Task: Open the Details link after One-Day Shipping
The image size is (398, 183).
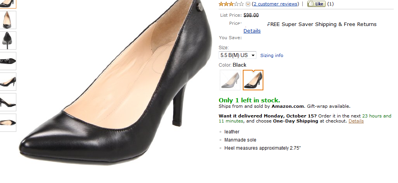Action: [x=356, y=121]
